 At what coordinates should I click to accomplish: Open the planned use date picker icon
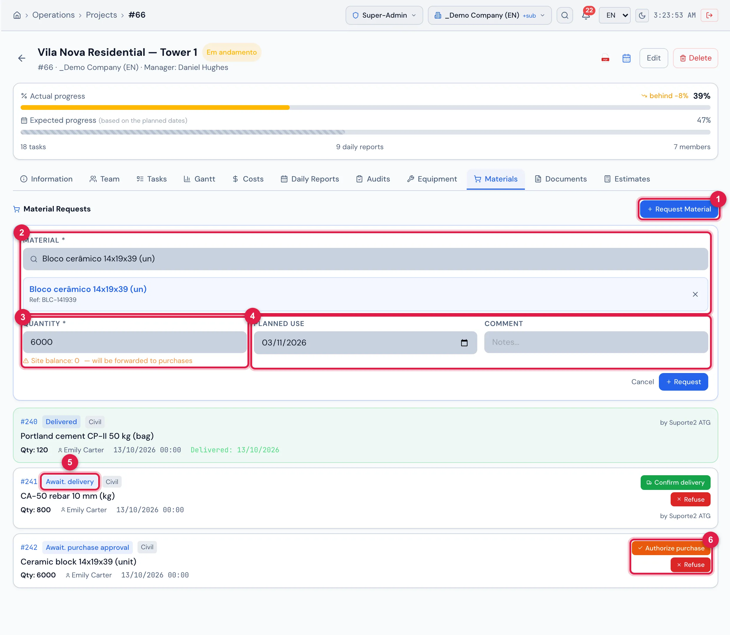point(464,343)
